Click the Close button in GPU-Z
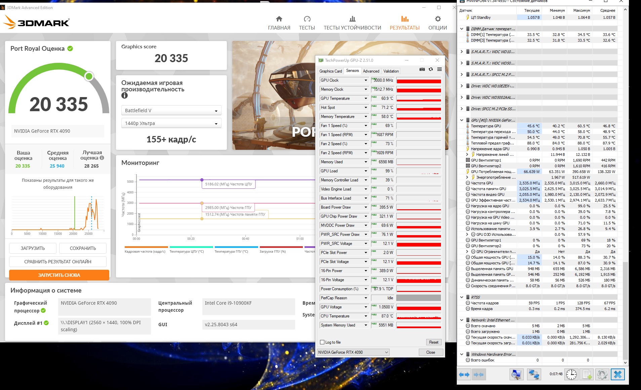This screenshot has width=641, height=390. tap(431, 352)
